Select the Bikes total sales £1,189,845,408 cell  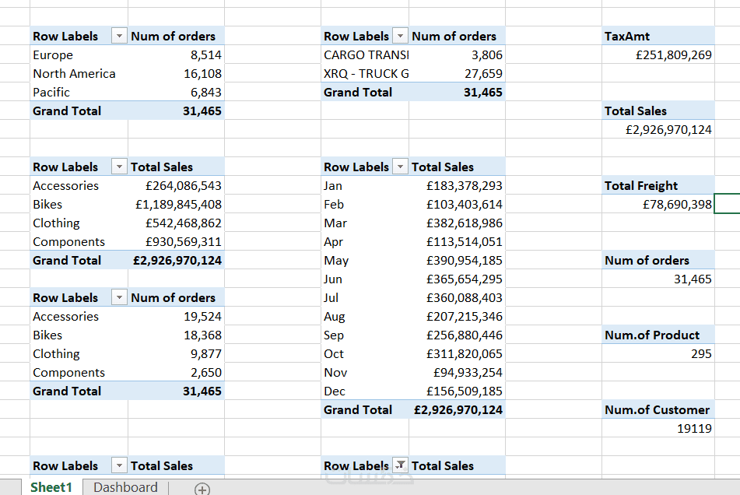178,205
